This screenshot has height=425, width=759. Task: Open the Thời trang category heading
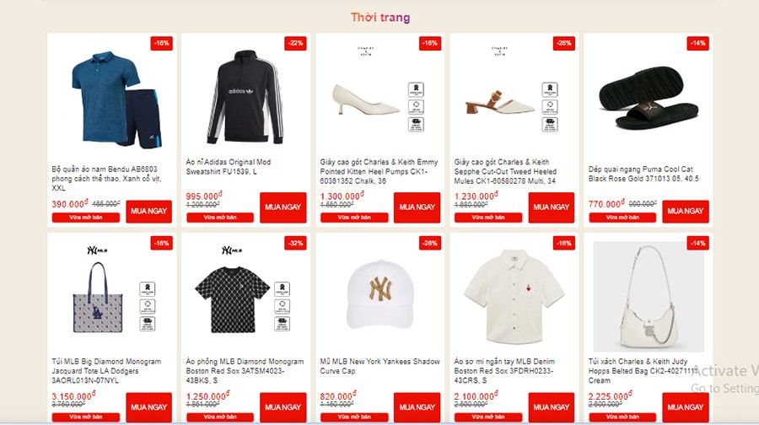coord(380,18)
